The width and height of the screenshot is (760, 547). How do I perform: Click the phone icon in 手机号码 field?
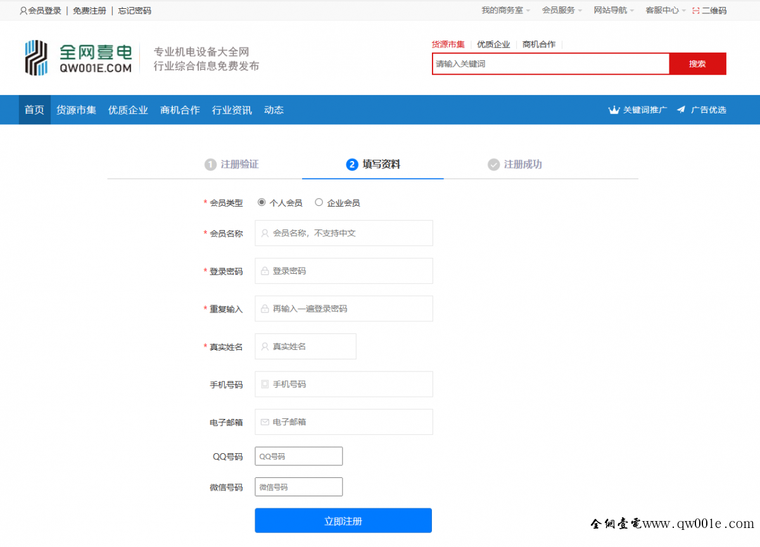(265, 384)
